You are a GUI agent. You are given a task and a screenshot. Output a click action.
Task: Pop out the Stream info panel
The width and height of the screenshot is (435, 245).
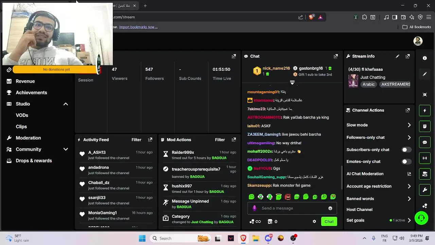[408, 56]
